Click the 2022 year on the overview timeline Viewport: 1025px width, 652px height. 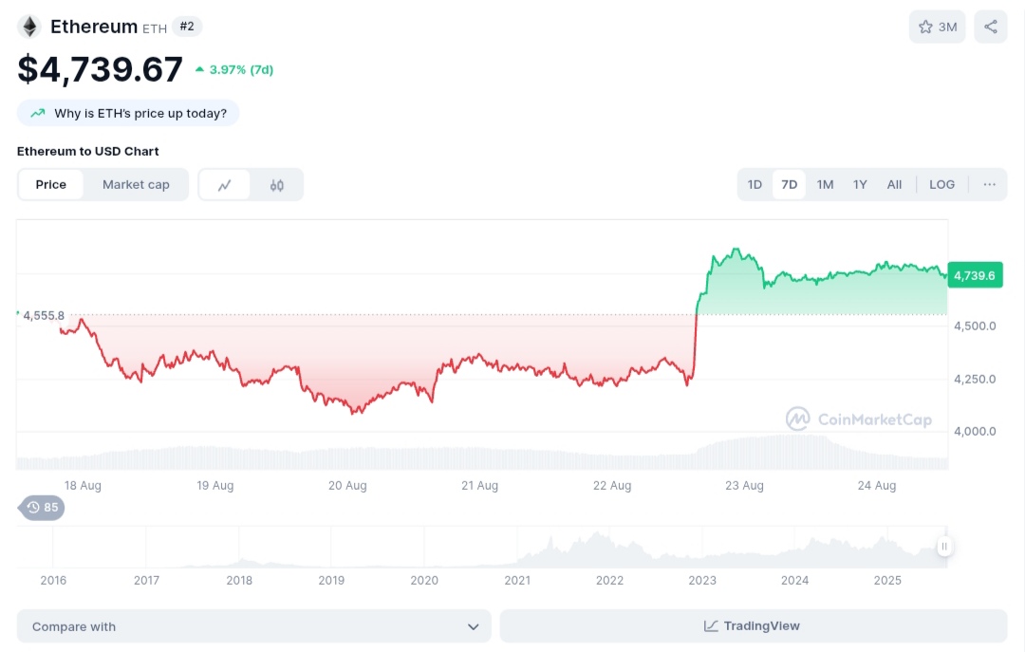pyautogui.click(x=610, y=580)
